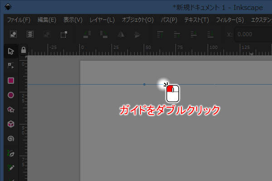Click the Flip vertical icon

(137, 34)
